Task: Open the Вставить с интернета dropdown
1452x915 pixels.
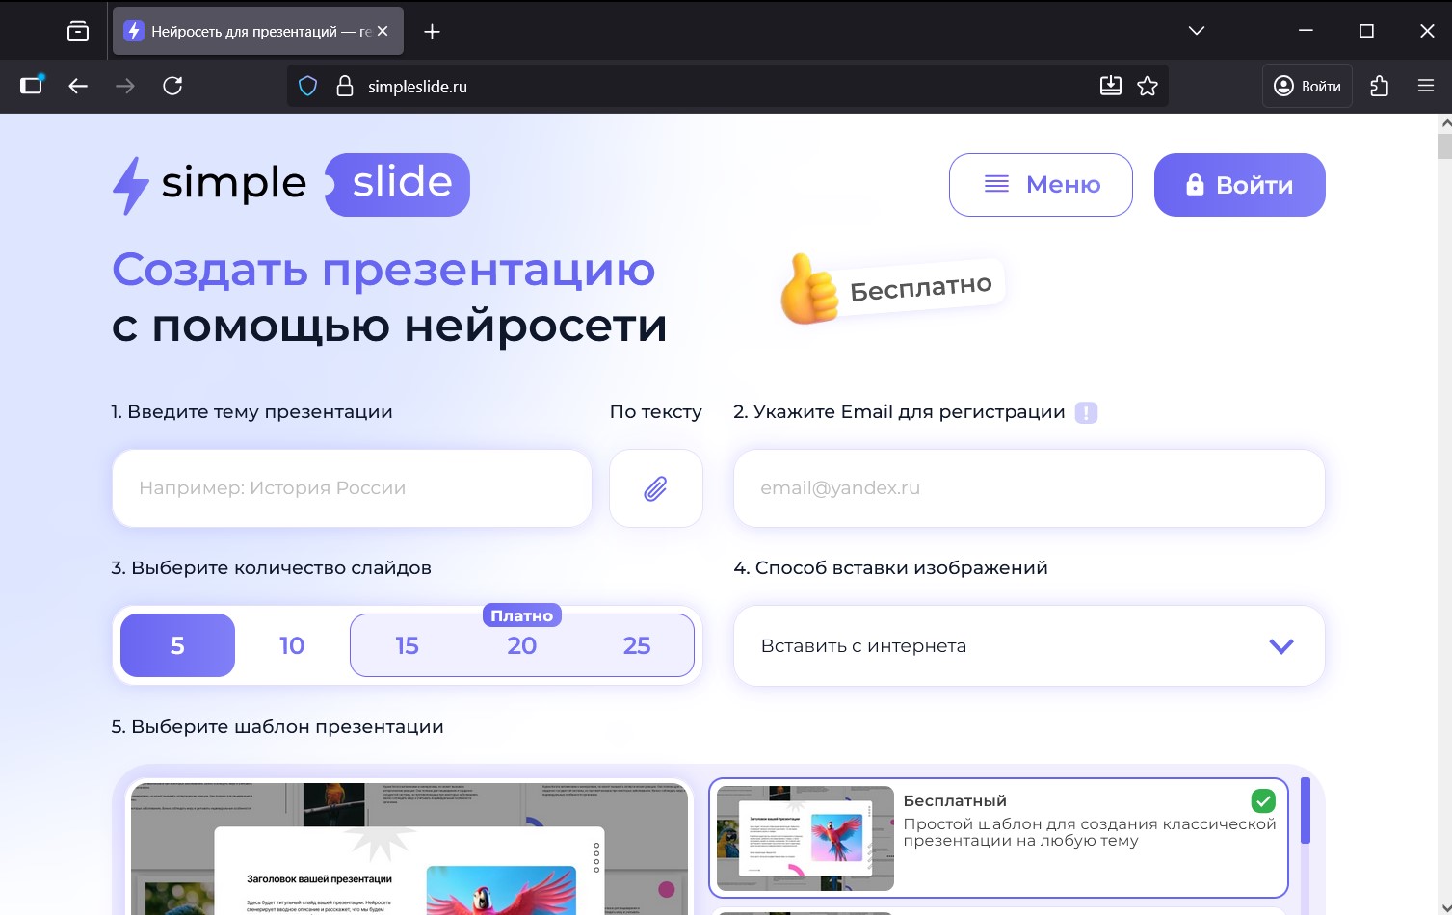Action: point(1028,645)
